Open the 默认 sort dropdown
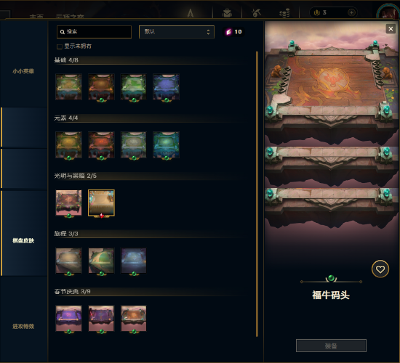Screen dimensions: 400x363 coord(176,32)
